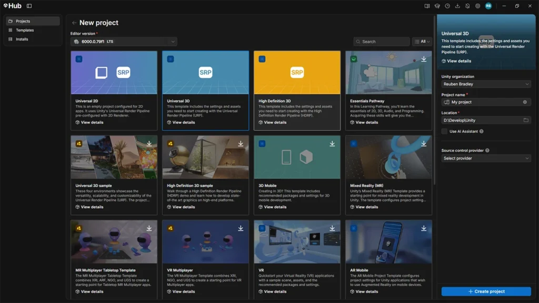Screen dimensions: 539x303
Task: Open the book icon in top bar
Action: click(x=427, y=6)
